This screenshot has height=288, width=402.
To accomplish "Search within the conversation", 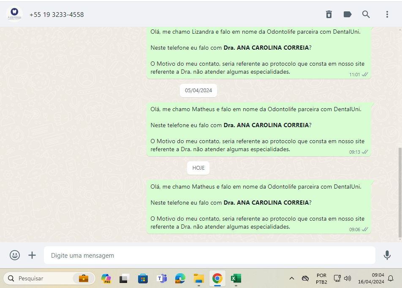I will point(366,14).
